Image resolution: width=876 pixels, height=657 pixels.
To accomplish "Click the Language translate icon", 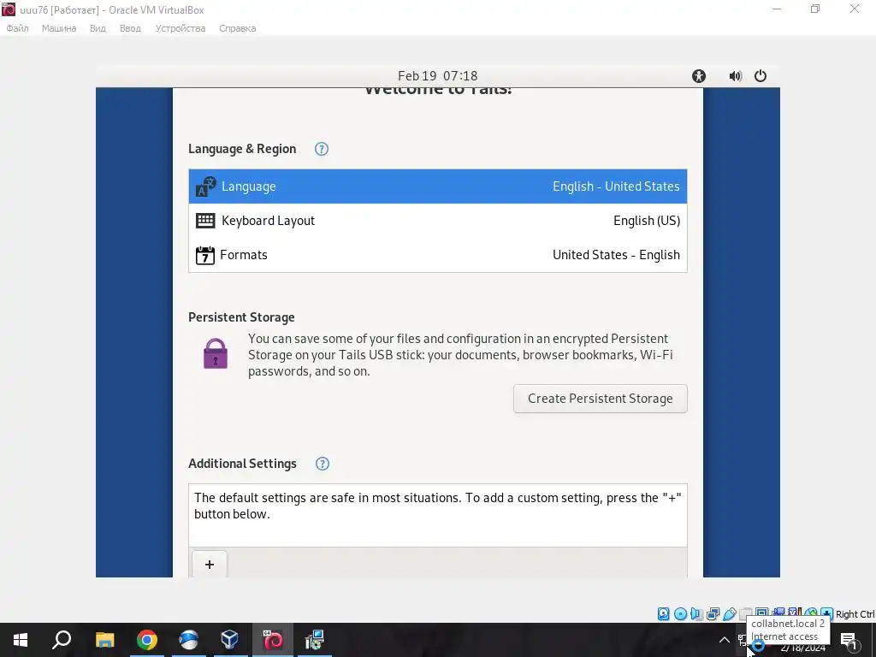I will [x=205, y=186].
